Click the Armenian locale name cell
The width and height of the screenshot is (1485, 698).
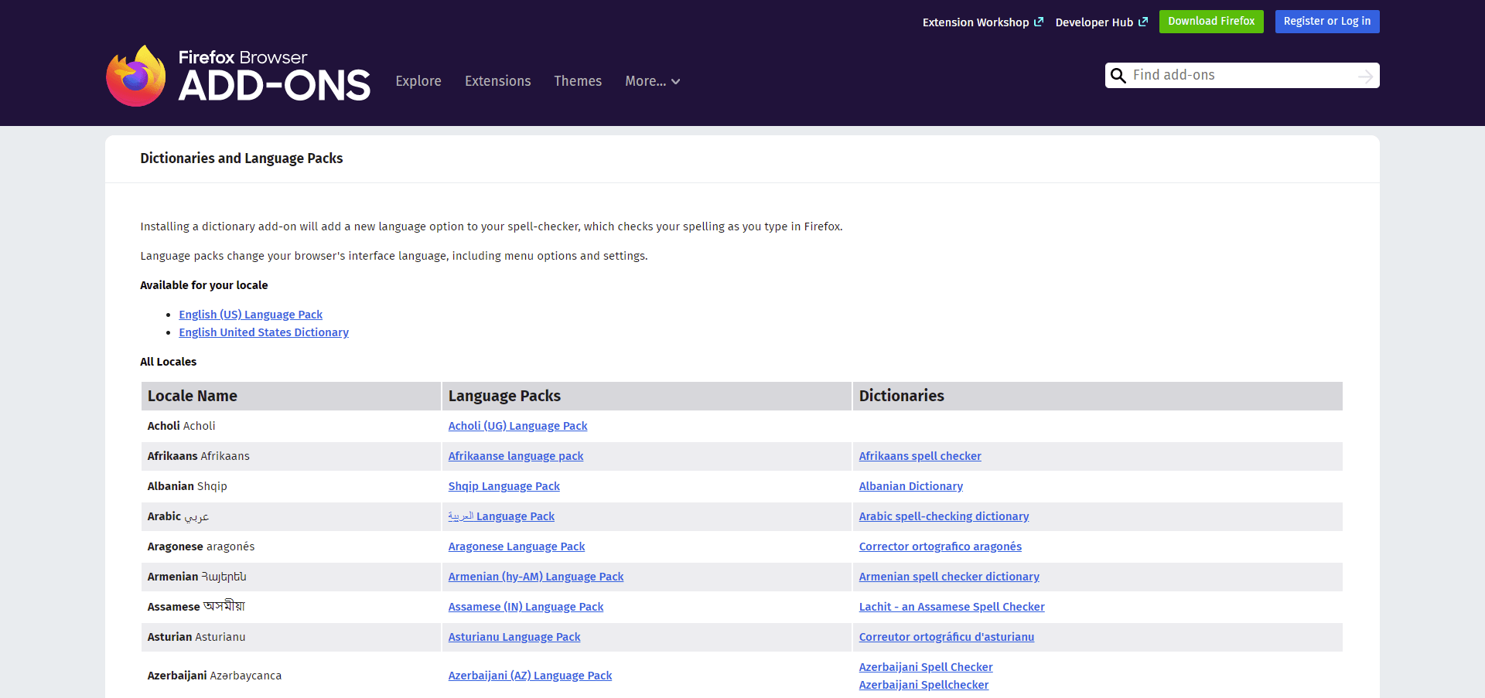pyautogui.click(x=291, y=577)
